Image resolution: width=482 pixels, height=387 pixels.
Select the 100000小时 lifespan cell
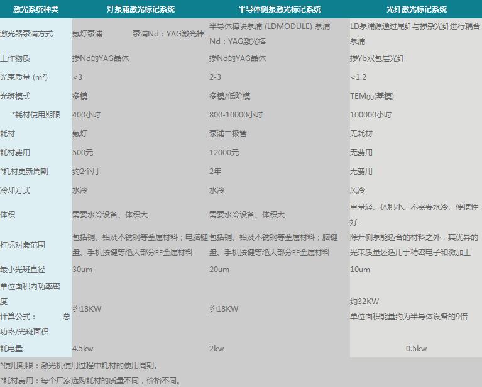[370, 115]
